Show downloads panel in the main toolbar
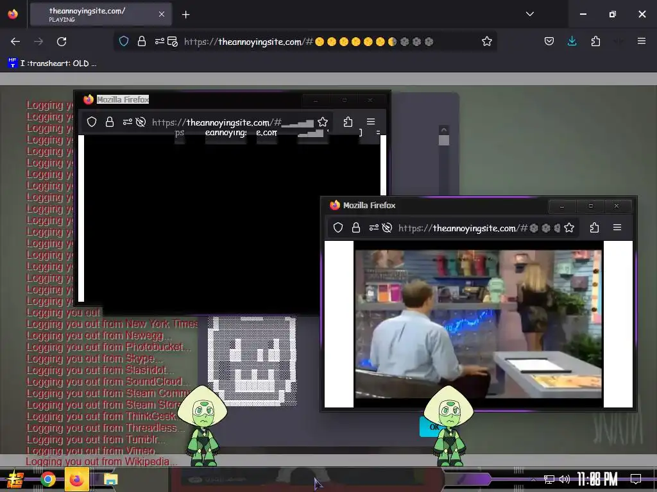The height and width of the screenshot is (492, 657). click(572, 41)
